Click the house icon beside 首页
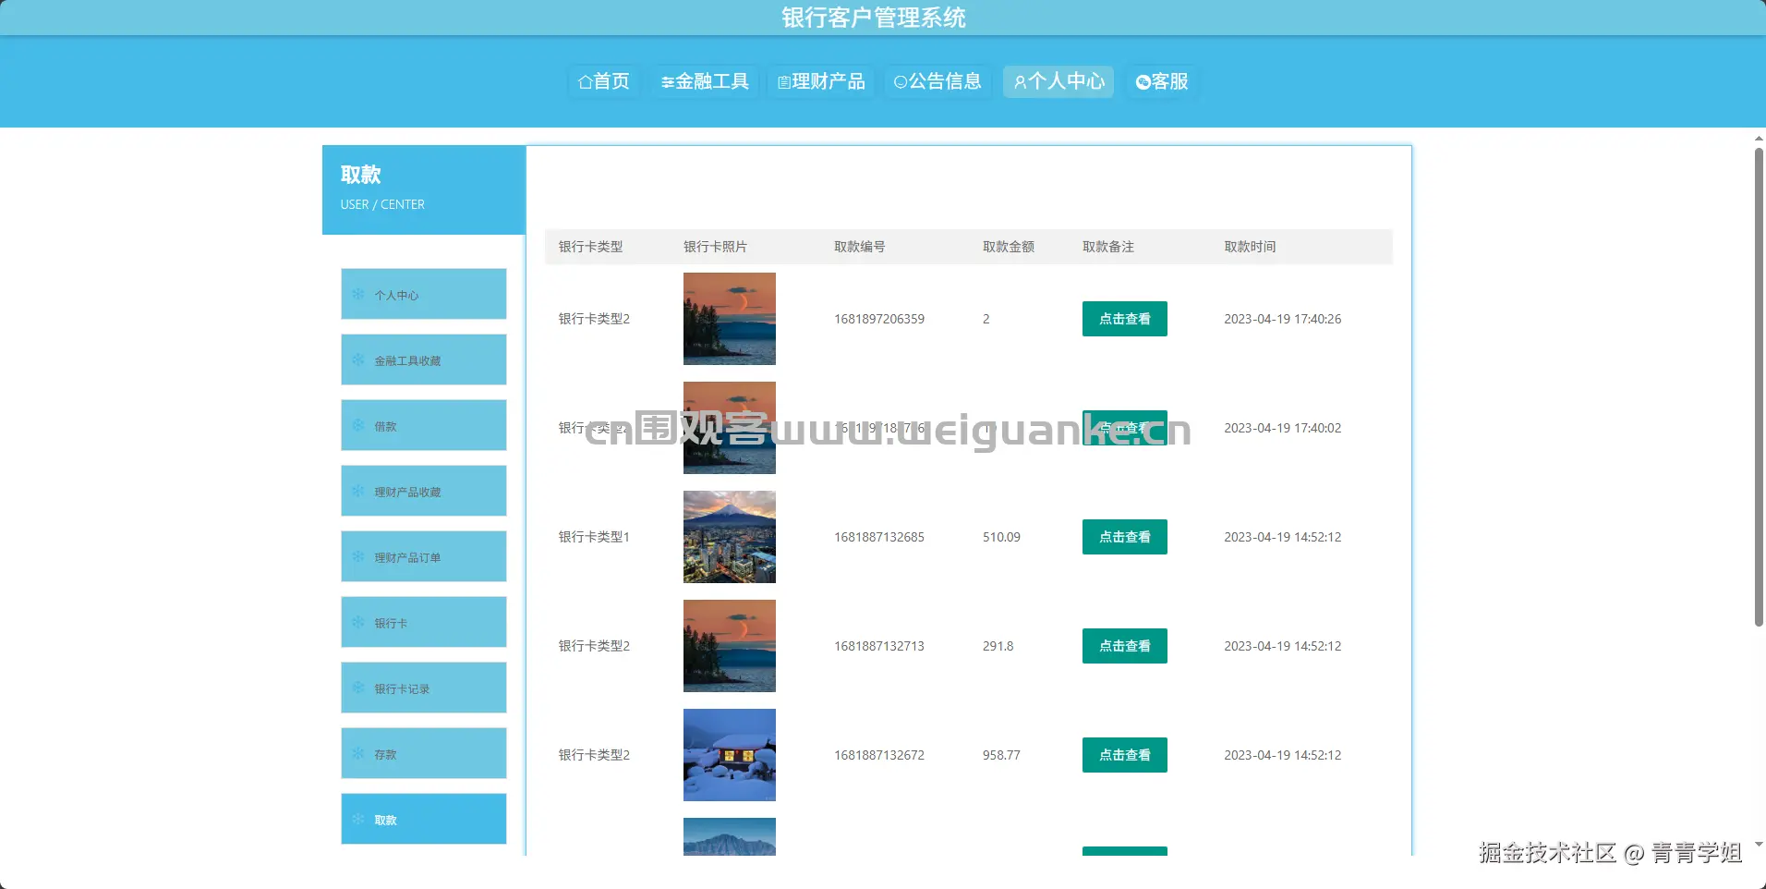The width and height of the screenshot is (1766, 889). point(585,82)
